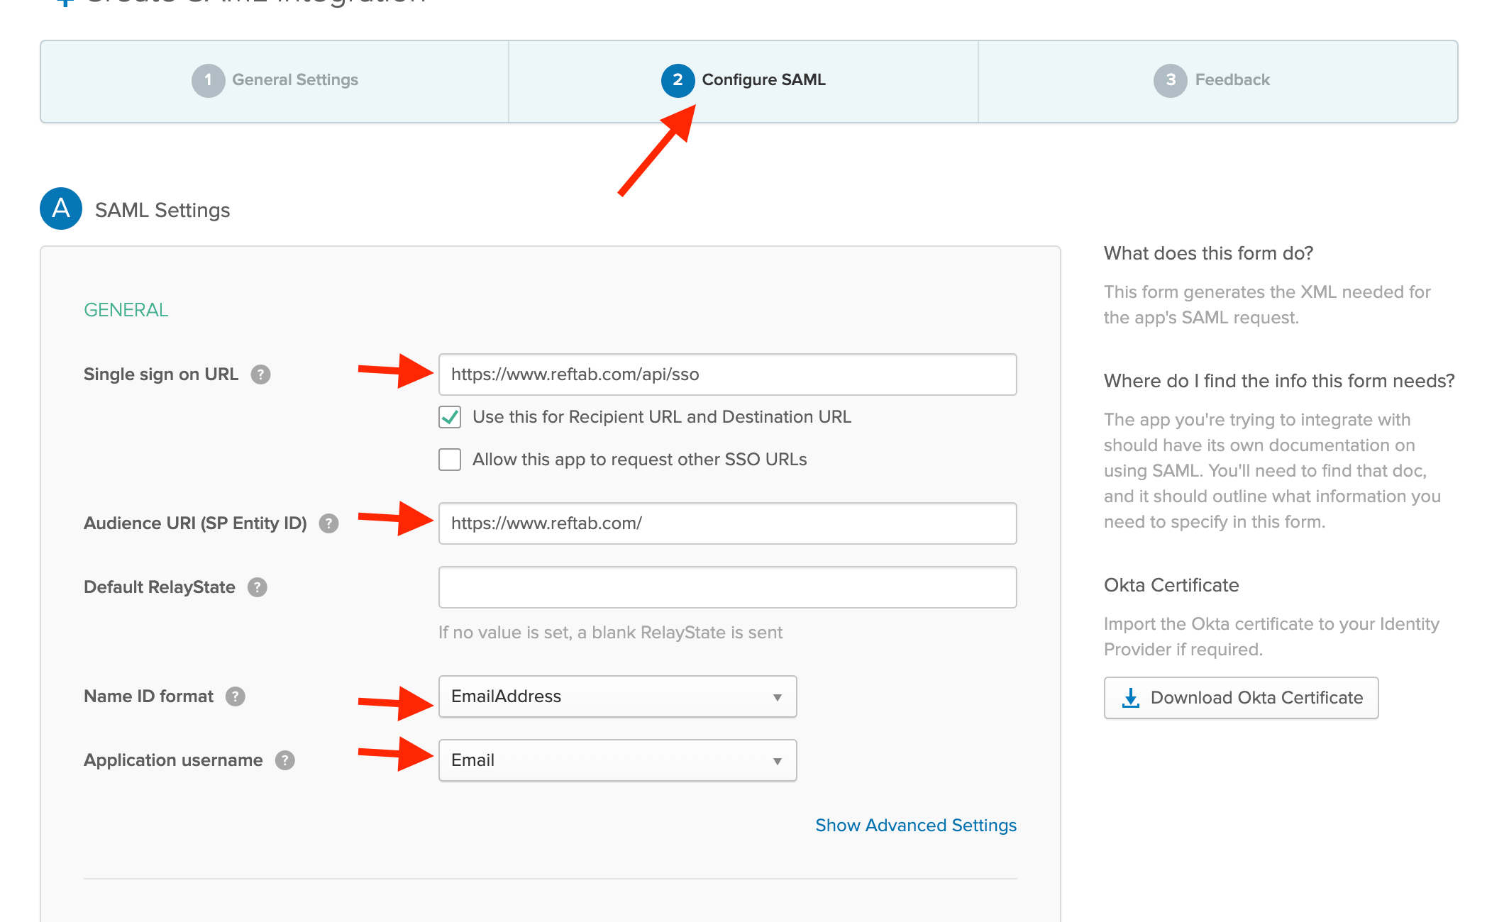Image resolution: width=1487 pixels, height=922 pixels.
Task: Open help tooltip for Default RelayState
Action: point(257,587)
